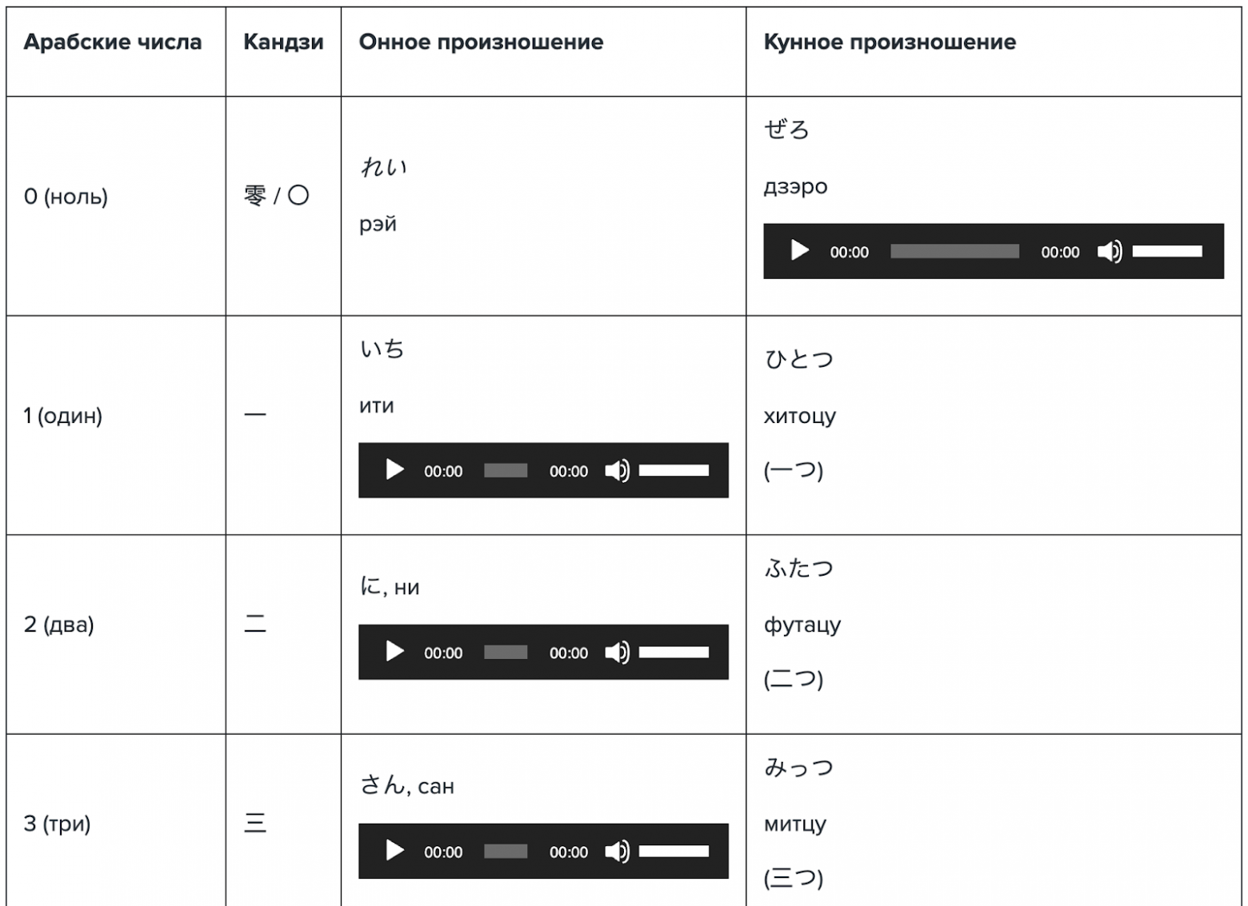Mute the "дзэро" audio player
This screenshot has height=906, width=1248.
pyautogui.click(x=1110, y=251)
